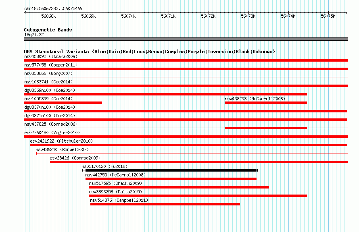Click the thick segment of nsv437825 bar

pos(266,128)
